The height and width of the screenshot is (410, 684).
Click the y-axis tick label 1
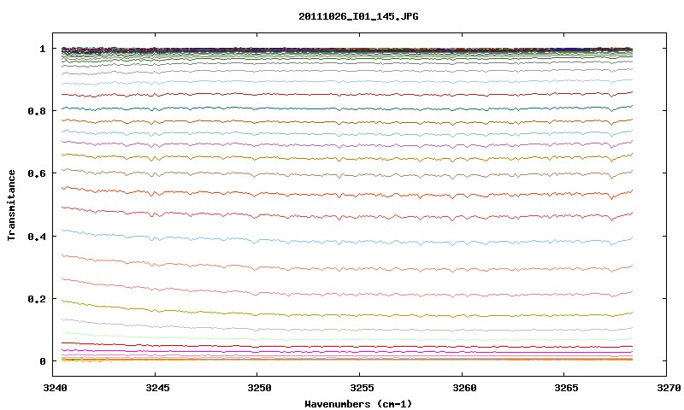pos(42,49)
